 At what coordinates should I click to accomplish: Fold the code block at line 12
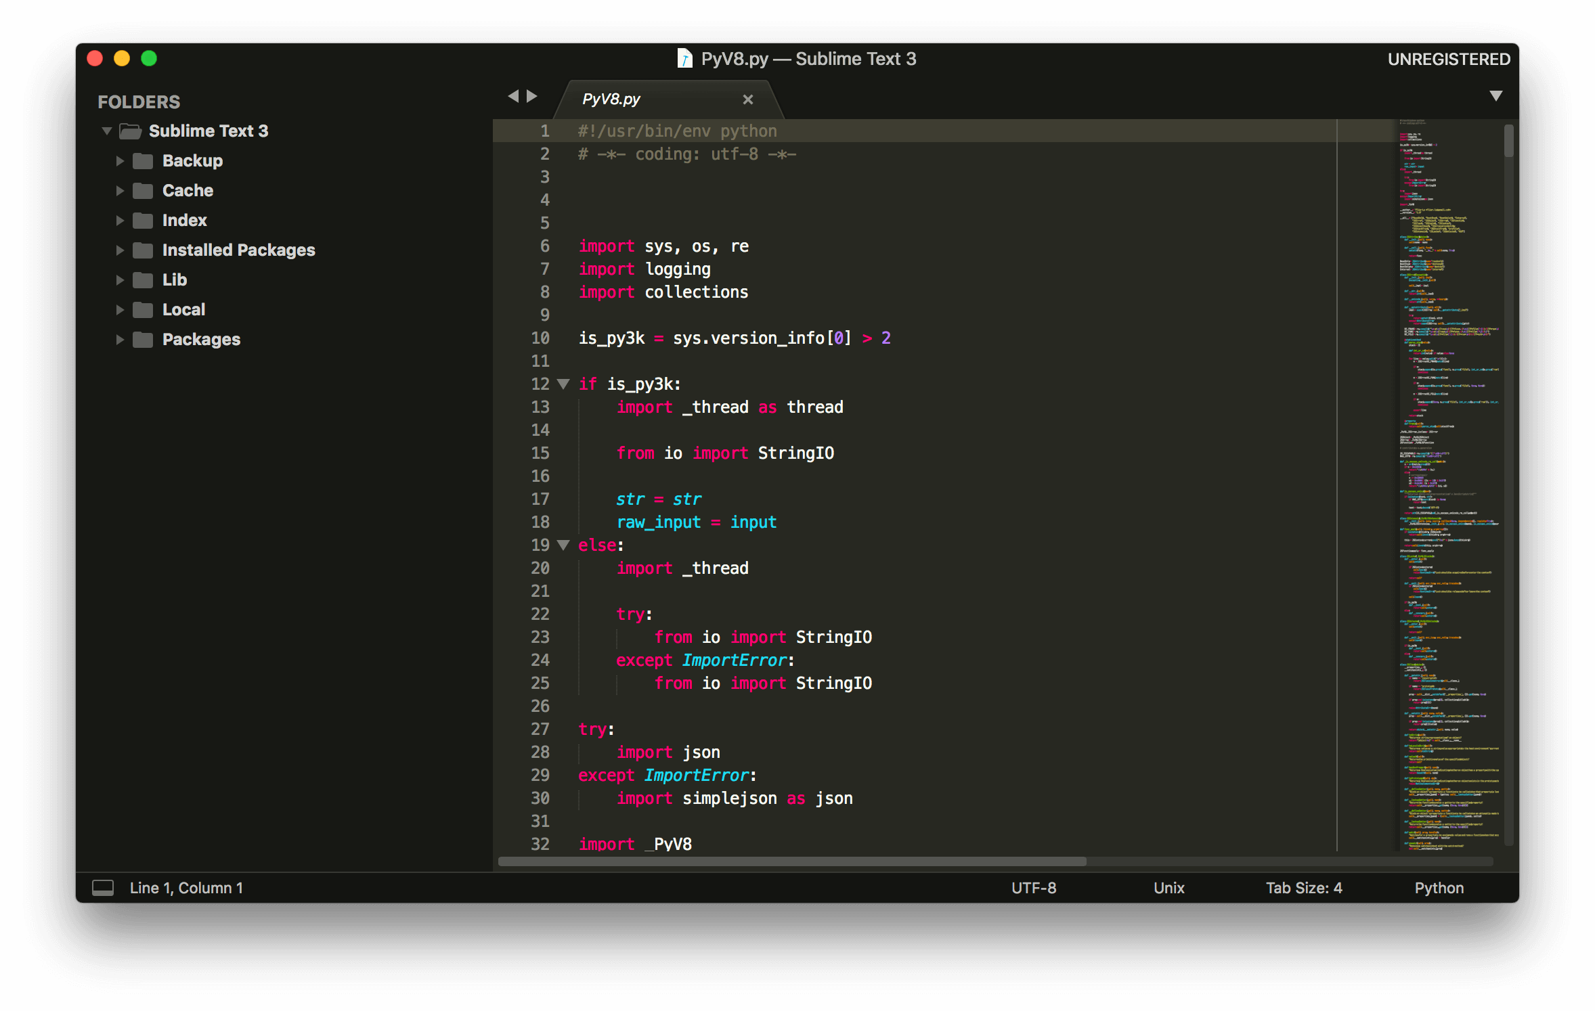[563, 384]
